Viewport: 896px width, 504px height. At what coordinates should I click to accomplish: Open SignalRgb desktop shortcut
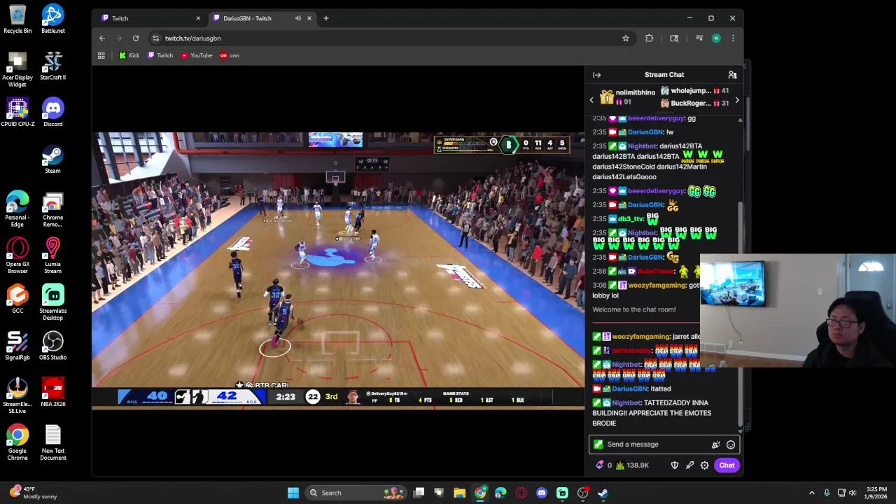point(17,346)
